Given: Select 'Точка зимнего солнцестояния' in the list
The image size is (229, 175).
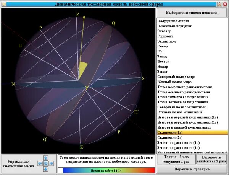Looking at the screenshot, I should [192, 97].
